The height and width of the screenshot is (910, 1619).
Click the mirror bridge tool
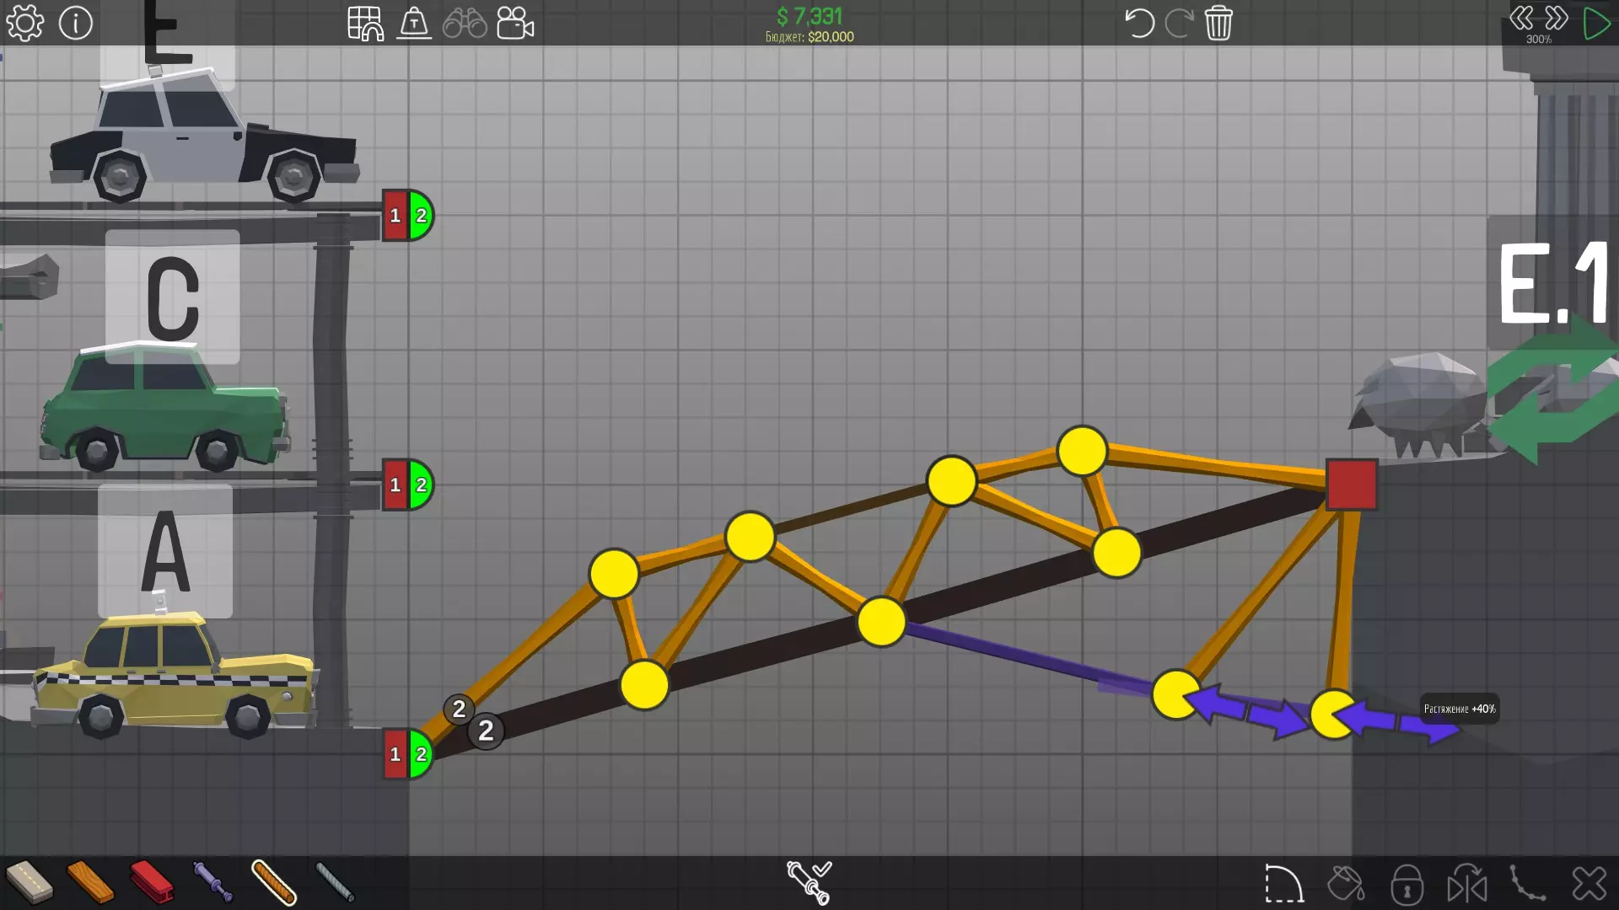pyautogui.click(x=1467, y=885)
